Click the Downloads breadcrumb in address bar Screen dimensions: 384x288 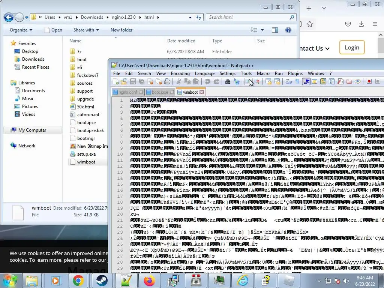point(92,17)
